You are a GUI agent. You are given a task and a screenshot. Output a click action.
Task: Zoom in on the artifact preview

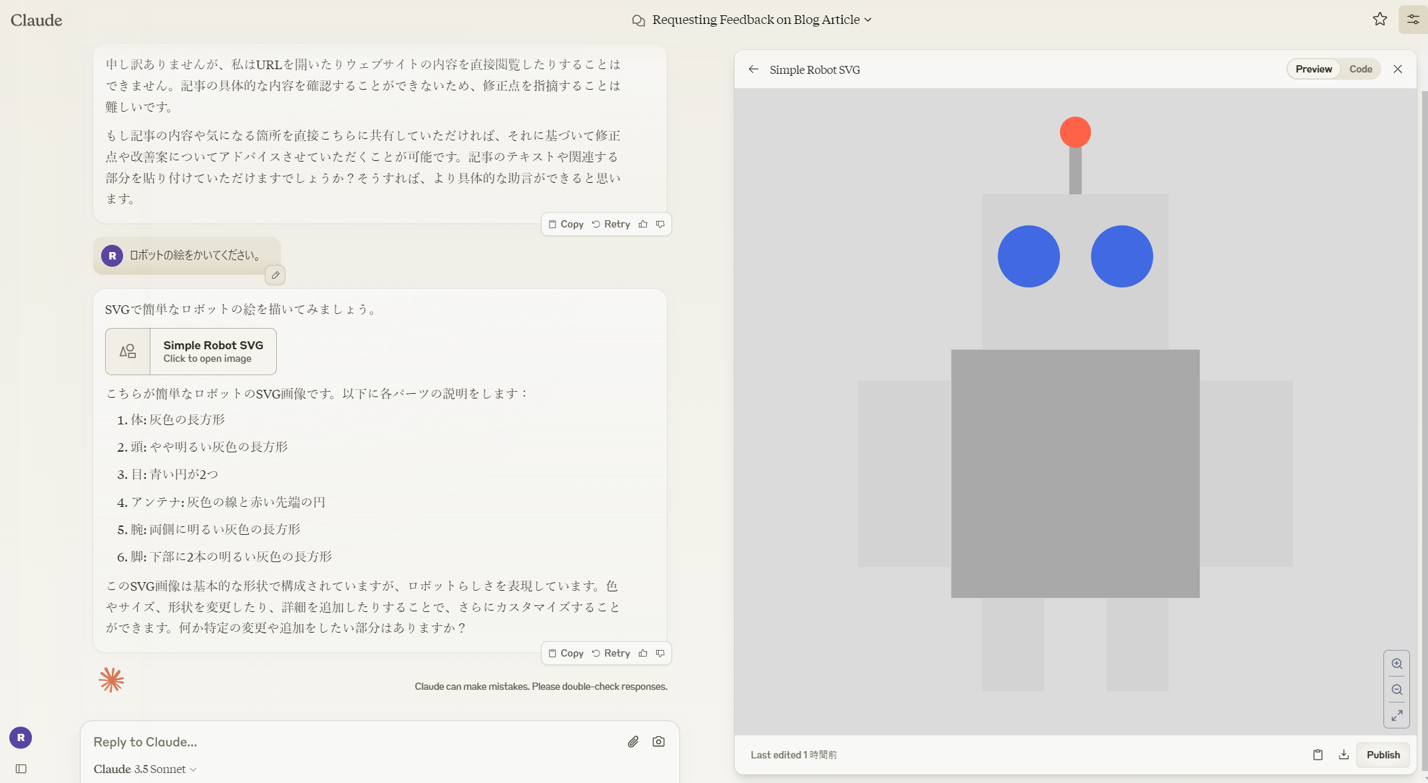1397,664
